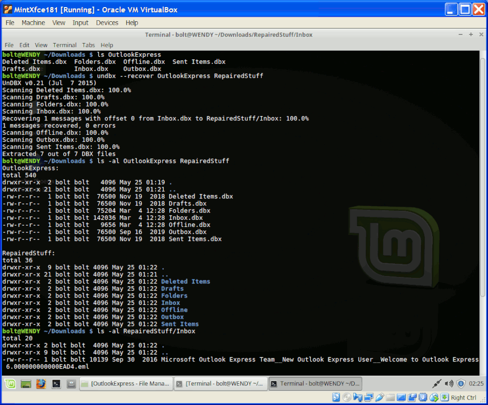
Task: Click 'Deleted Items' directory name in blue
Action: coord(185,281)
